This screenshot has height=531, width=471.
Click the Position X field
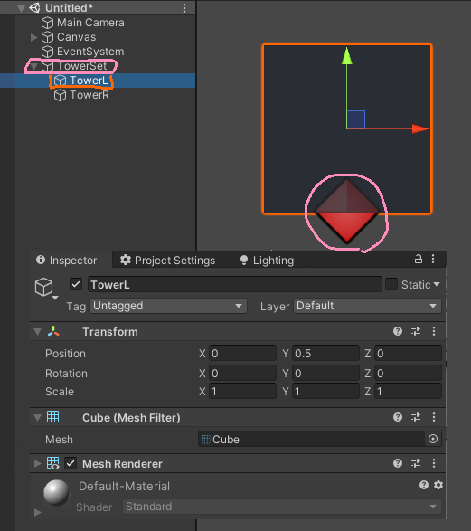(x=242, y=354)
